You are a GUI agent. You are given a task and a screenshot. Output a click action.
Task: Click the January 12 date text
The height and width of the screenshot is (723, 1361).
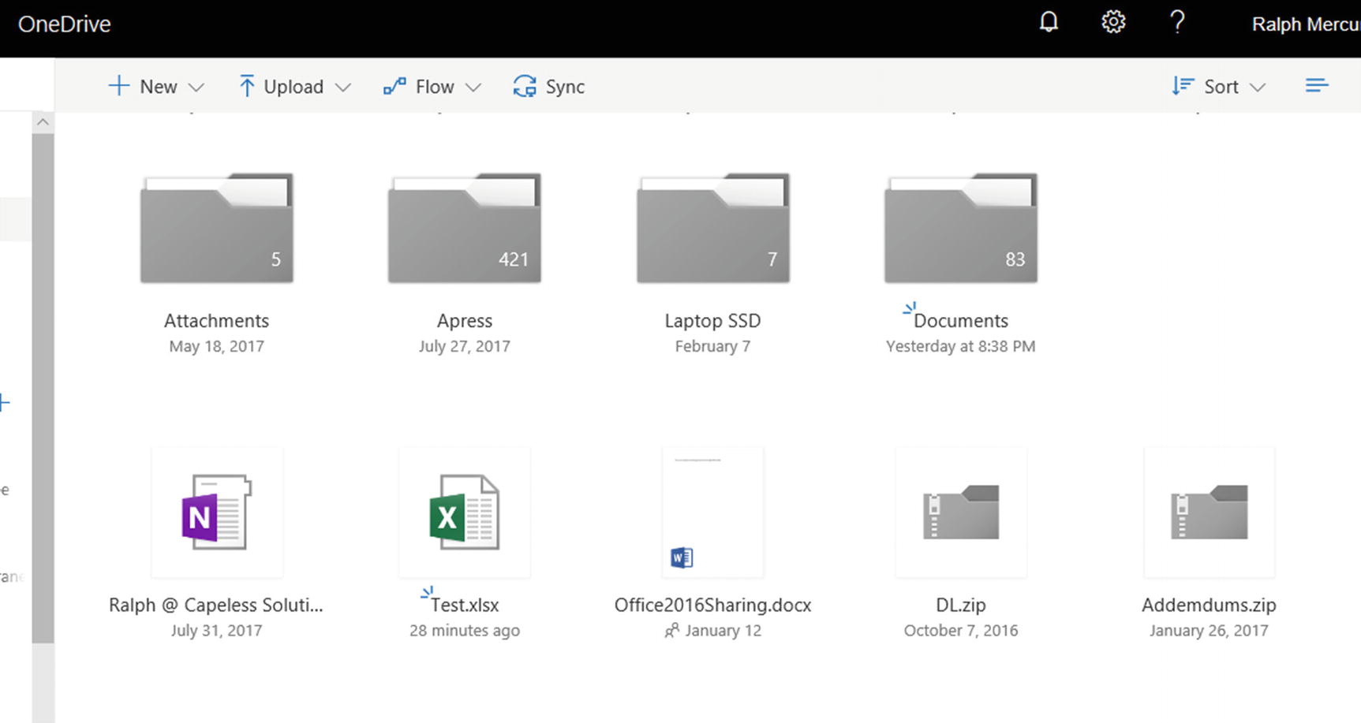tap(723, 630)
